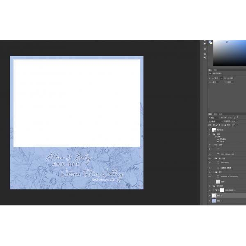Hide the 2022 February 18th text layer
This screenshot has height=246, width=246.
pyautogui.click(x=210, y=154)
